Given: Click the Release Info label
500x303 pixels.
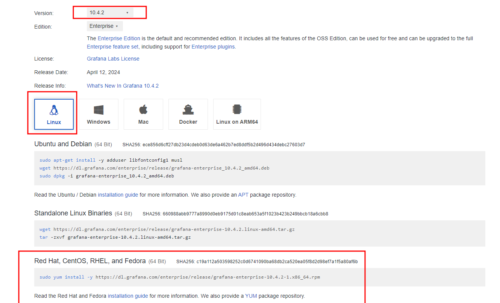Looking at the screenshot, I should pos(50,86).
